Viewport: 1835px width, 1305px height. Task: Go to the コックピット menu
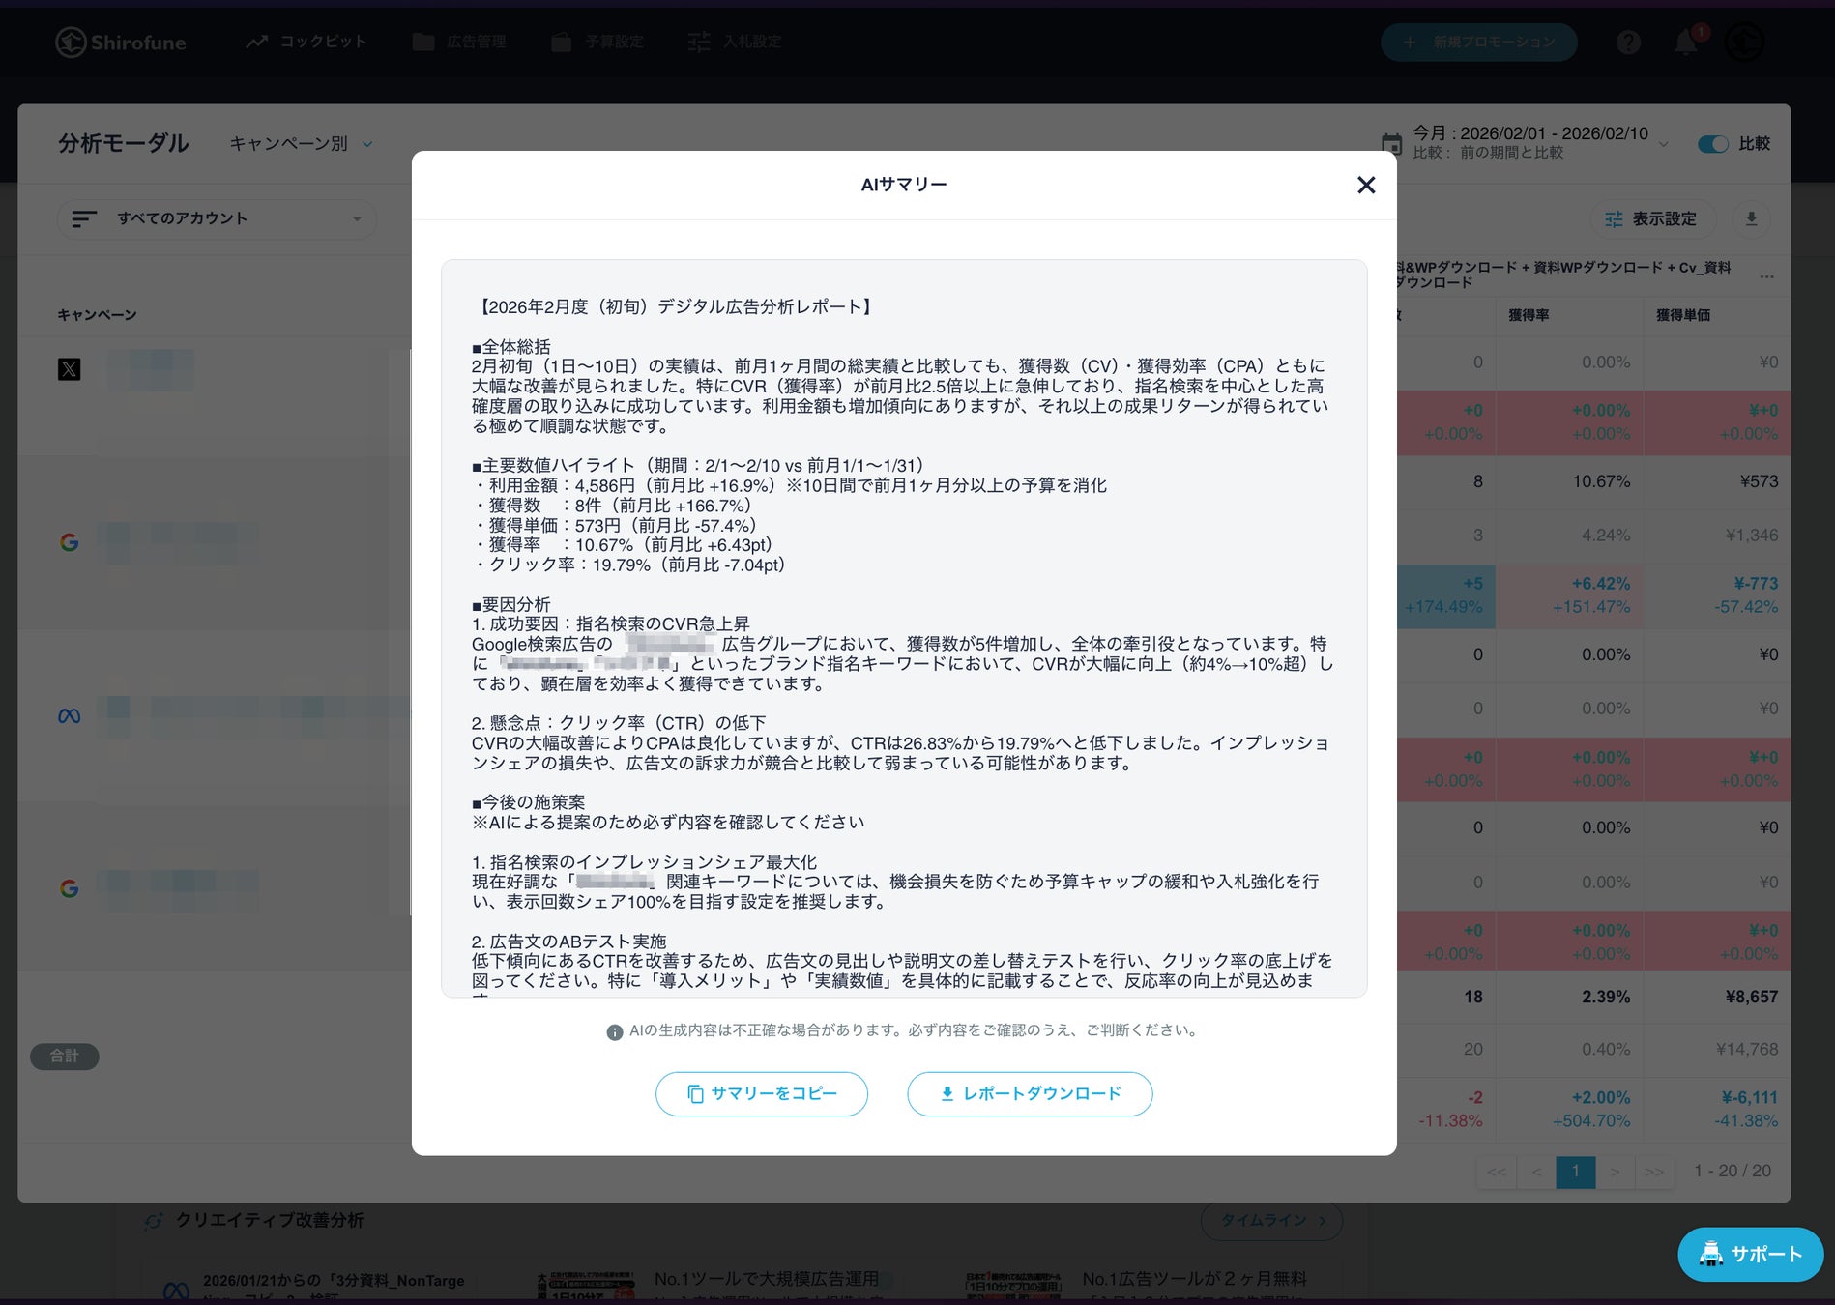point(306,42)
